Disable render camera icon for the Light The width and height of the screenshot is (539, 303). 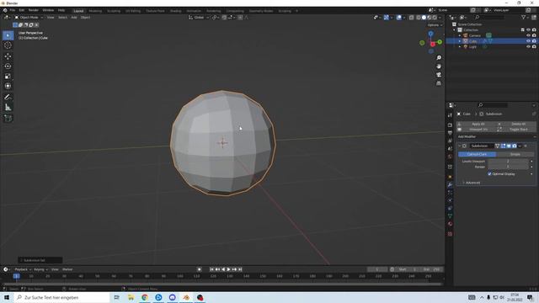coord(534,46)
